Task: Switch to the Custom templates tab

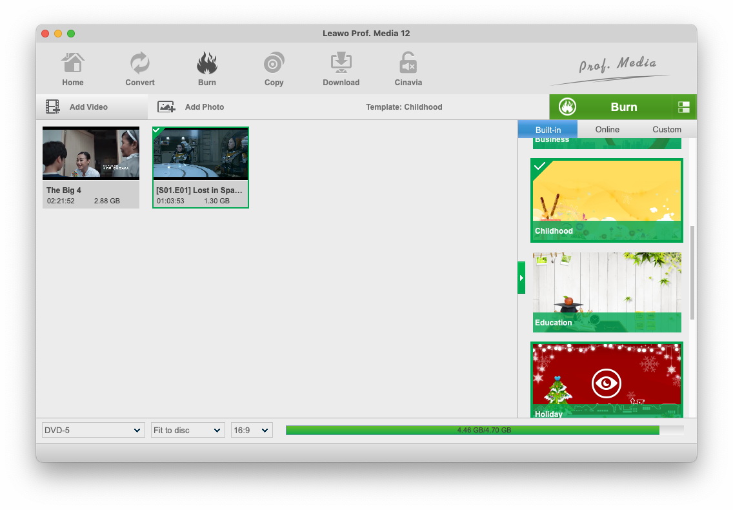Action: (667, 129)
